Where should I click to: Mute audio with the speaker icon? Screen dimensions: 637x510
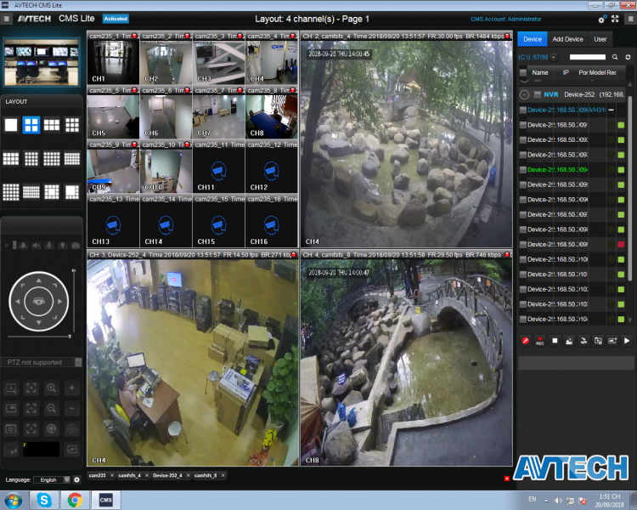tap(37, 246)
